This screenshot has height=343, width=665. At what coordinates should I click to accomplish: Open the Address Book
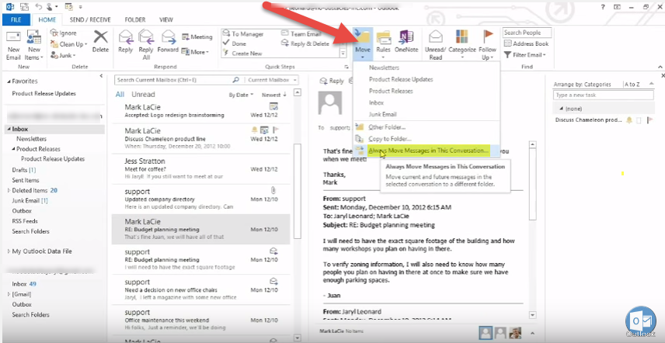pos(526,43)
